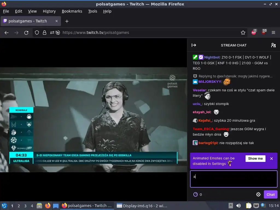Click Kejafsi_ username in chat

click(x=205, y=121)
